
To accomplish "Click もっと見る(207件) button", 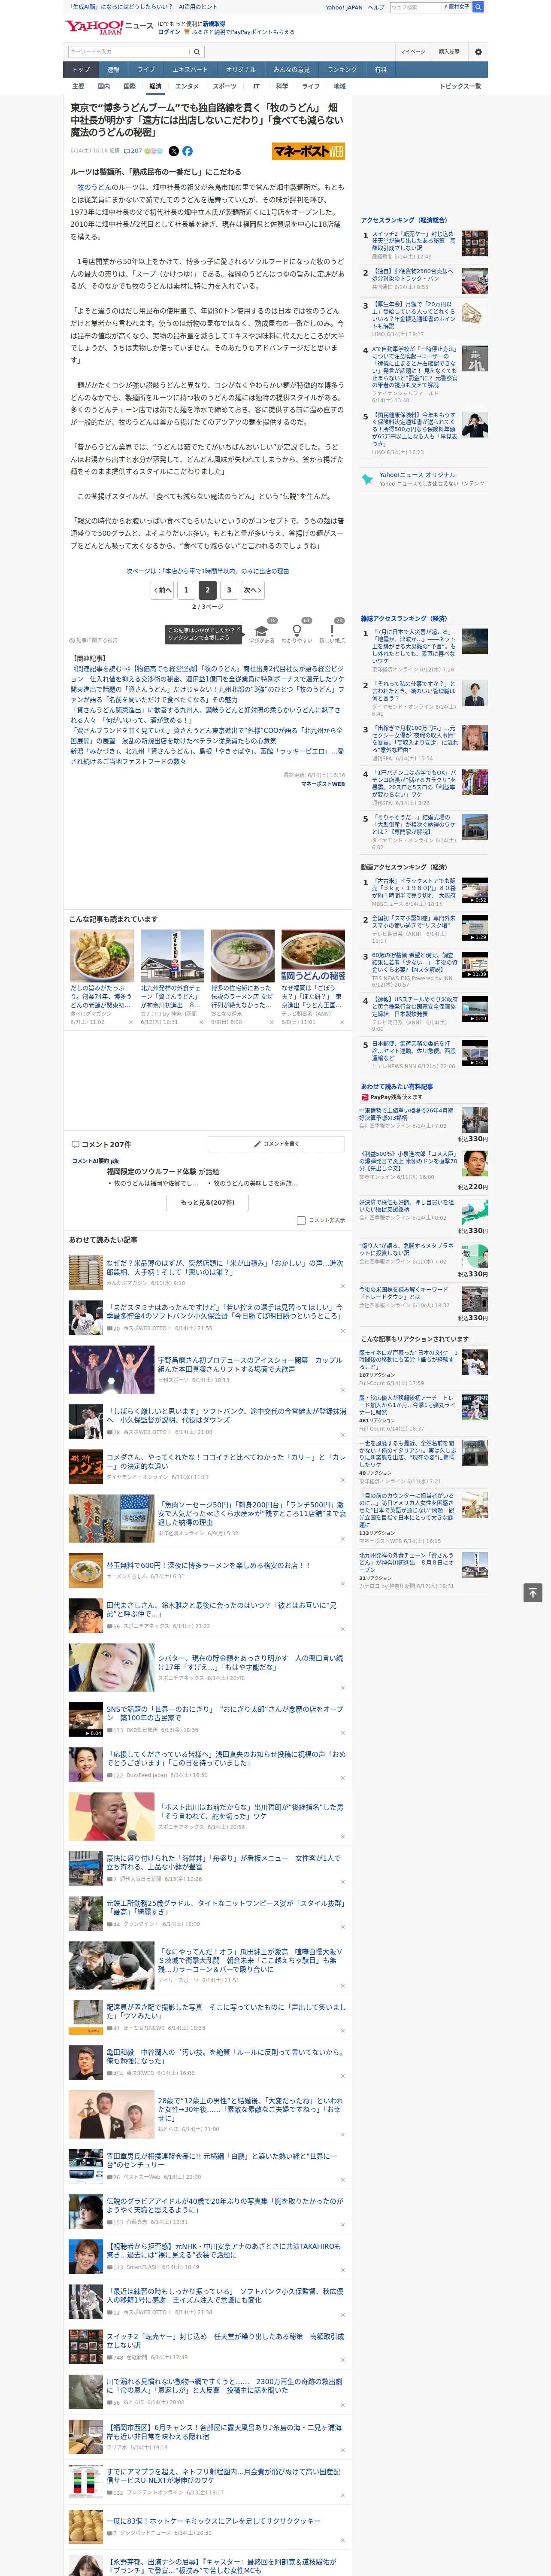I will [x=208, y=1202].
